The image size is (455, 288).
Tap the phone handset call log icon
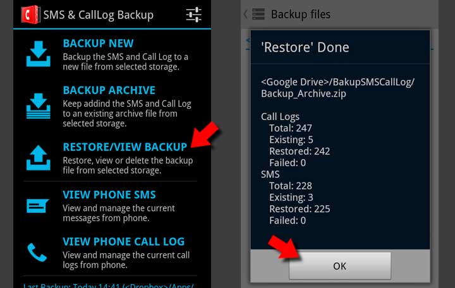[37, 253]
